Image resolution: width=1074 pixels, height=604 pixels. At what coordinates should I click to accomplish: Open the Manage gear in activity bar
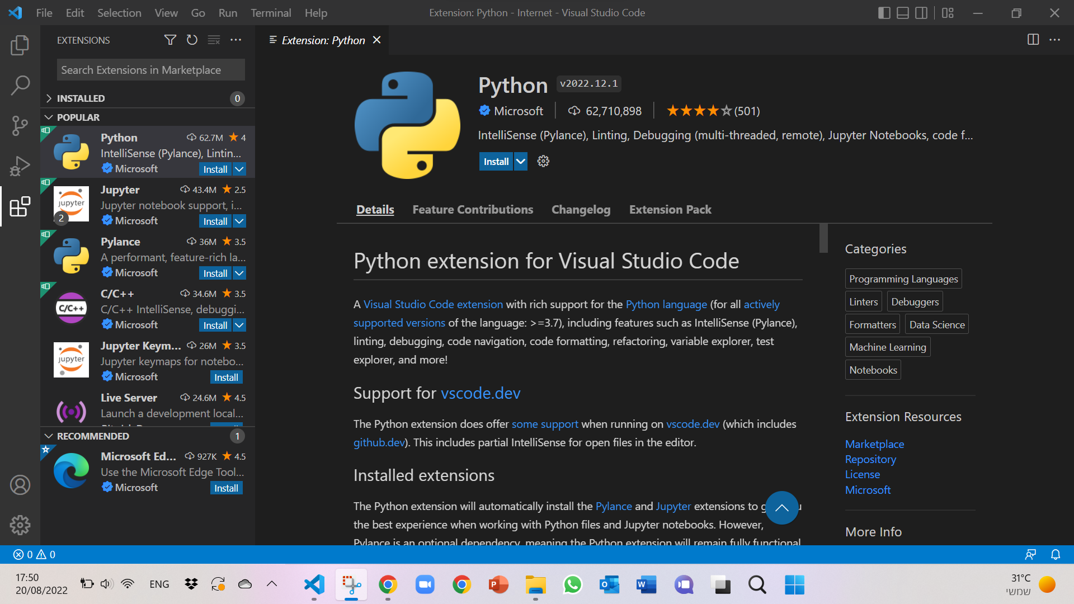click(20, 525)
